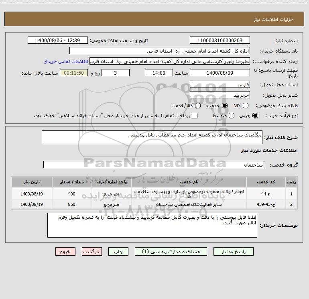Select the جزیی purchase type radio
The height and width of the screenshot is (299, 309).
point(255,116)
